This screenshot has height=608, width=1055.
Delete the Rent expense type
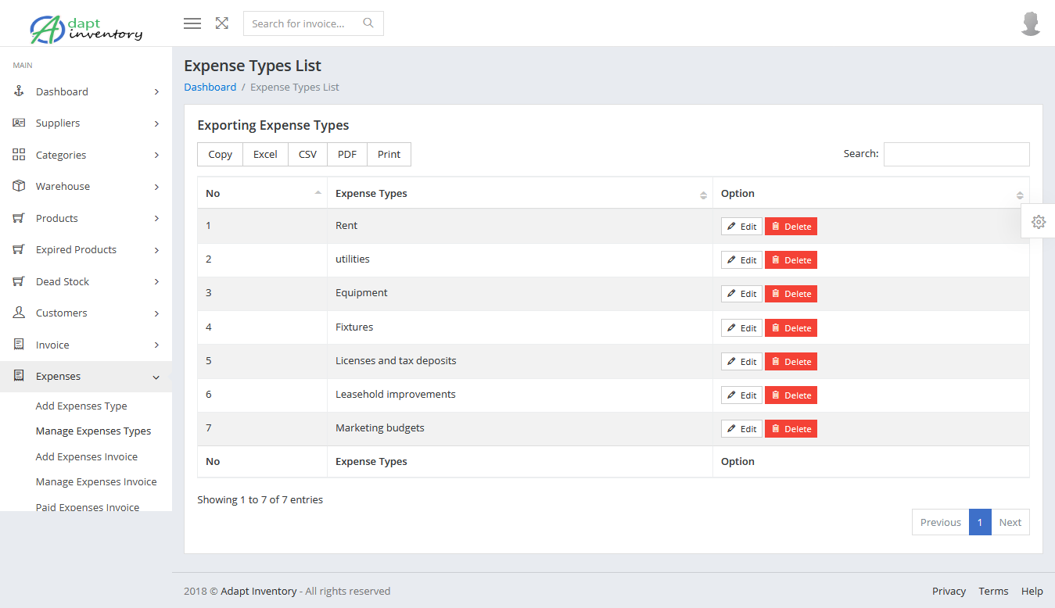791,227
